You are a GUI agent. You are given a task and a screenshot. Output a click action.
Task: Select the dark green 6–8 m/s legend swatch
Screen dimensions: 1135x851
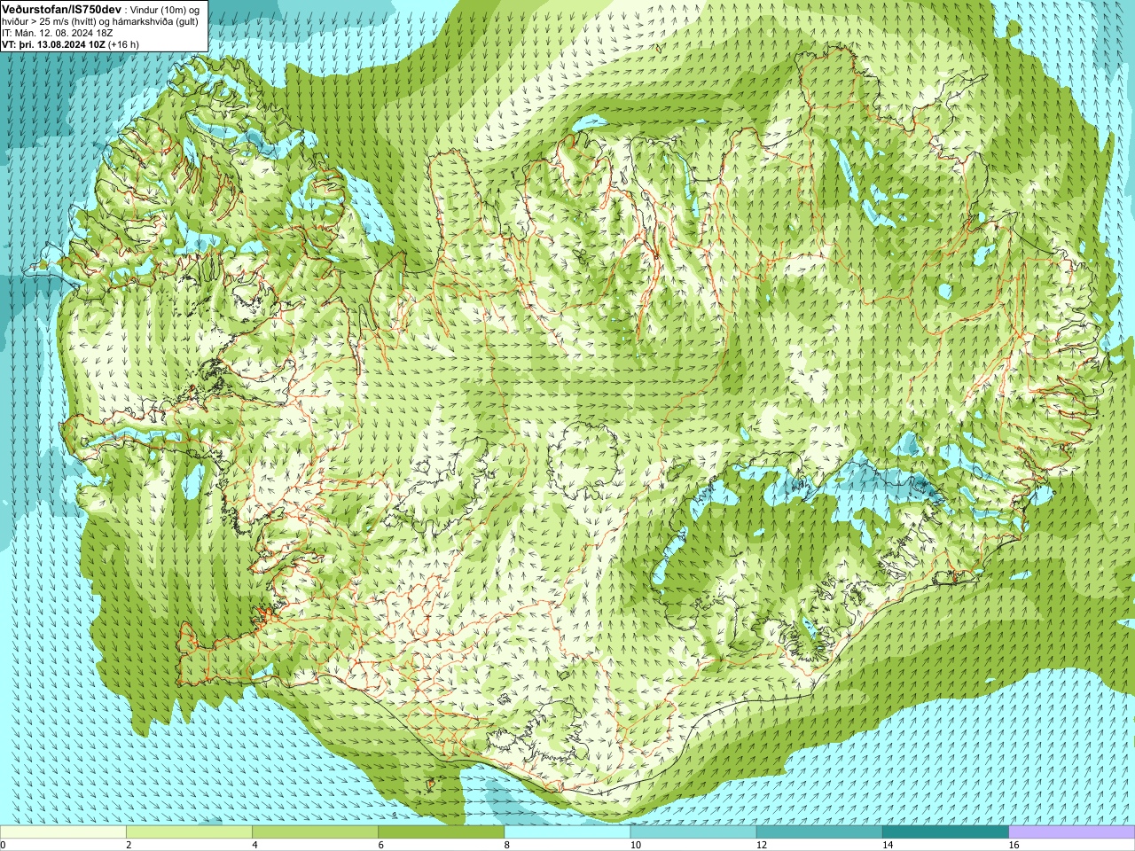[x=442, y=832]
